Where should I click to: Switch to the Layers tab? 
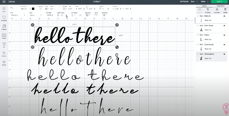204,6
